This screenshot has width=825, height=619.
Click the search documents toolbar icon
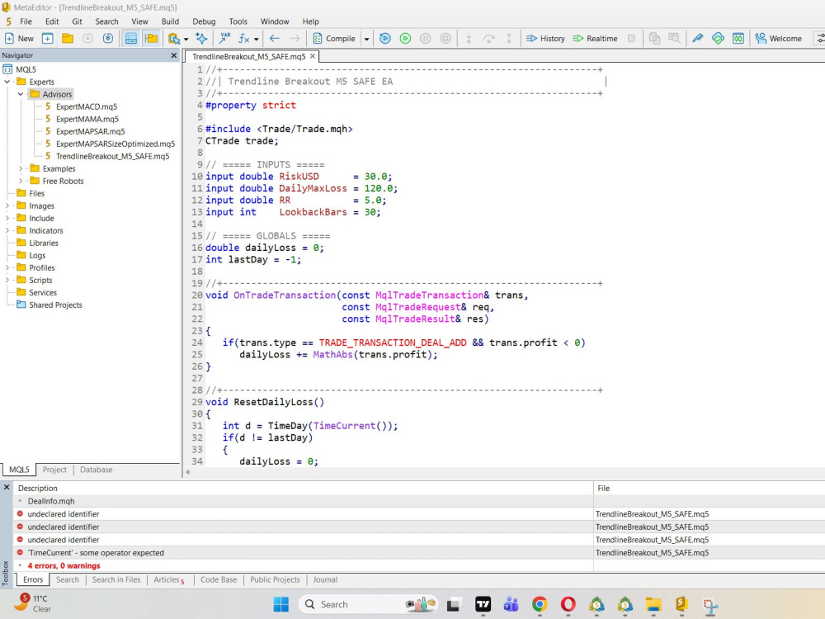coord(674,39)
